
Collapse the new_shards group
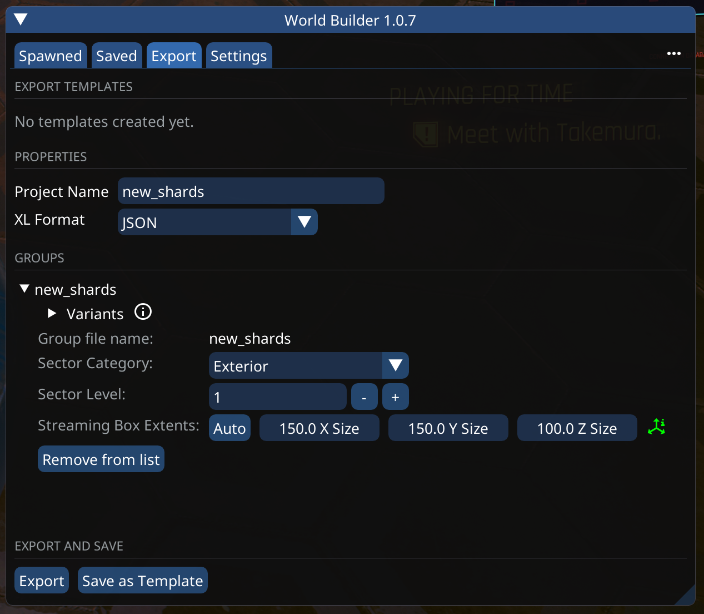[24, 289]
